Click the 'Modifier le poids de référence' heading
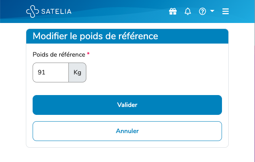The image size is (255, 162). point(95,36)
